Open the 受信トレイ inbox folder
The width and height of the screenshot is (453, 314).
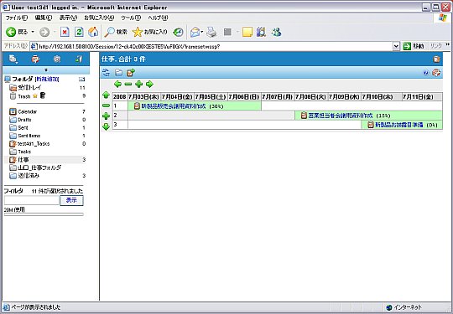point(29,88)
